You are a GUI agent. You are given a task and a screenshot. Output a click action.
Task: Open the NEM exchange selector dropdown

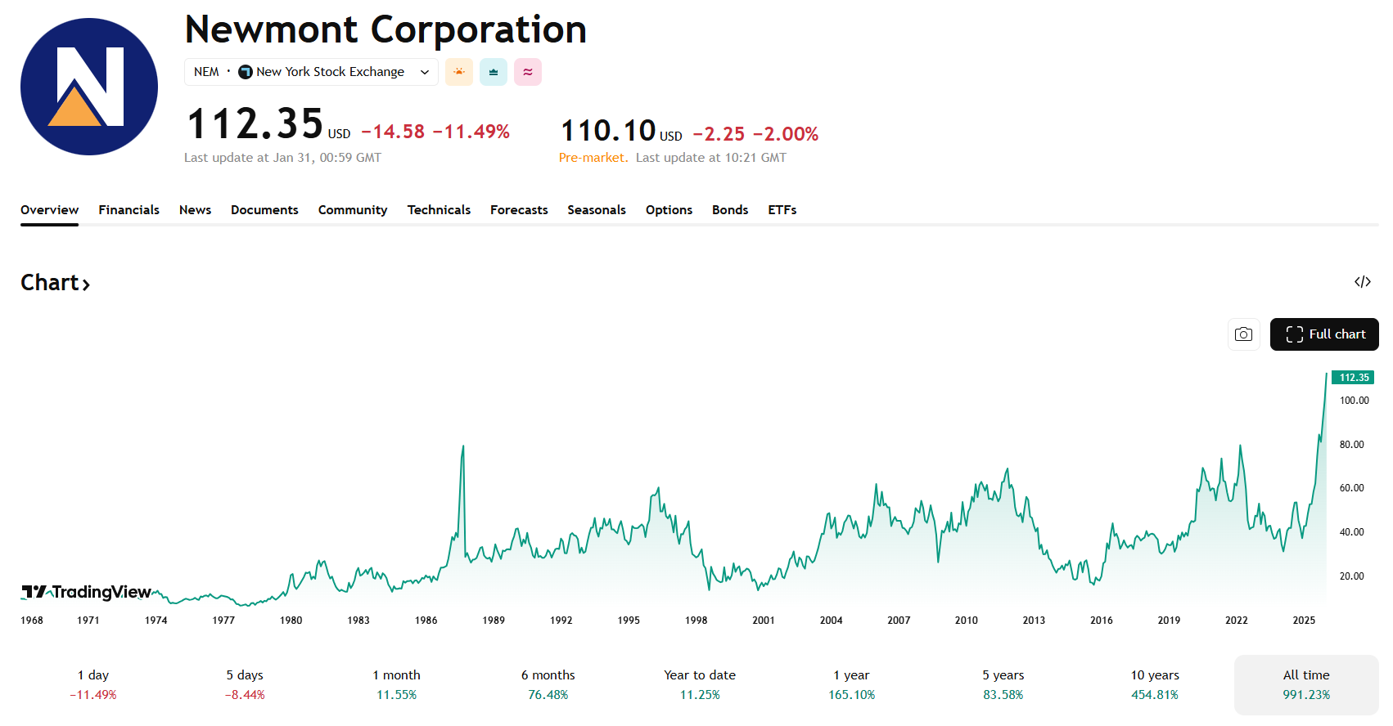coord(311,72)
